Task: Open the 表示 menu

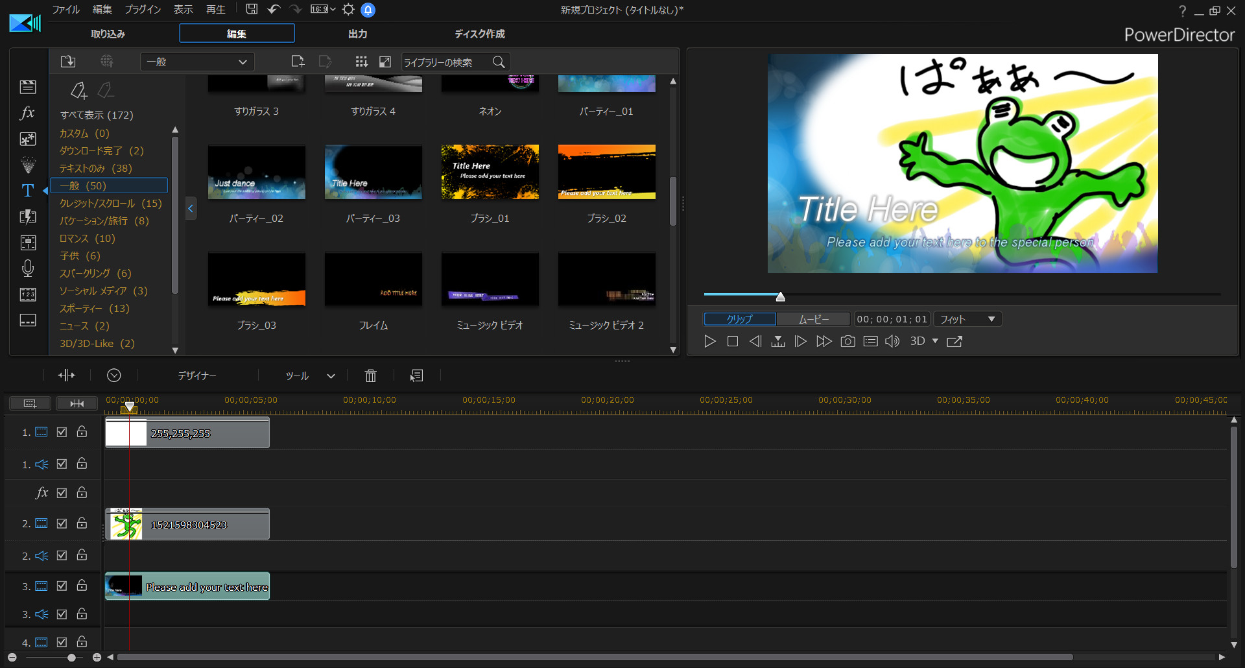Action: [184, 9]
